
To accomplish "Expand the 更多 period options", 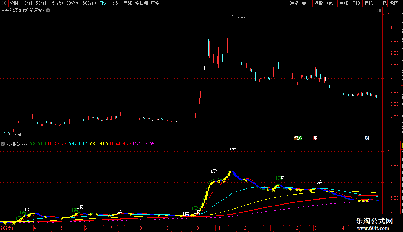I will 157,3.
